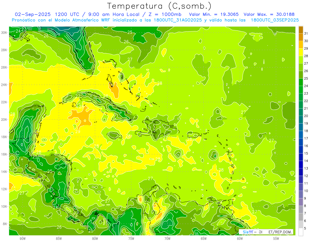Click the teal legend swatch between 19 and 20
The image size is (313, 242).
click(x=301, y=120)
